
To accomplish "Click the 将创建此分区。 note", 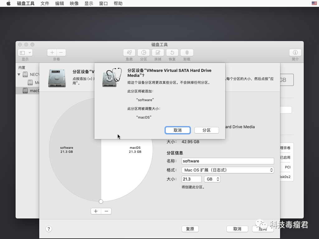I will [x=193, y=187].
